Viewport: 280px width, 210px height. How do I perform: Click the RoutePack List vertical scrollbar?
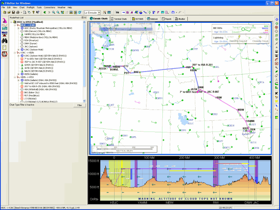[x=84, y=60]
